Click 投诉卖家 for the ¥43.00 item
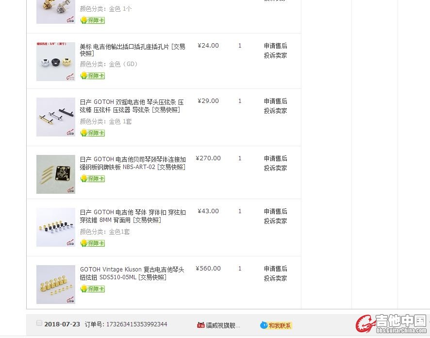Viewport: 430px width, 338px height. coord(275,221)
